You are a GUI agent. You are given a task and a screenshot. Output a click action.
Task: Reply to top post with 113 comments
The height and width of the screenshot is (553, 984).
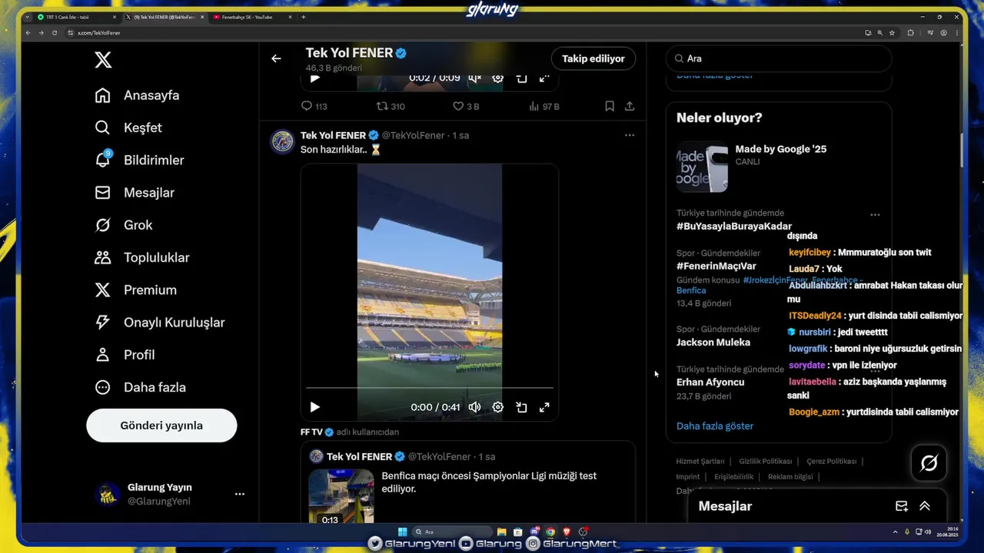coord(314,106)
